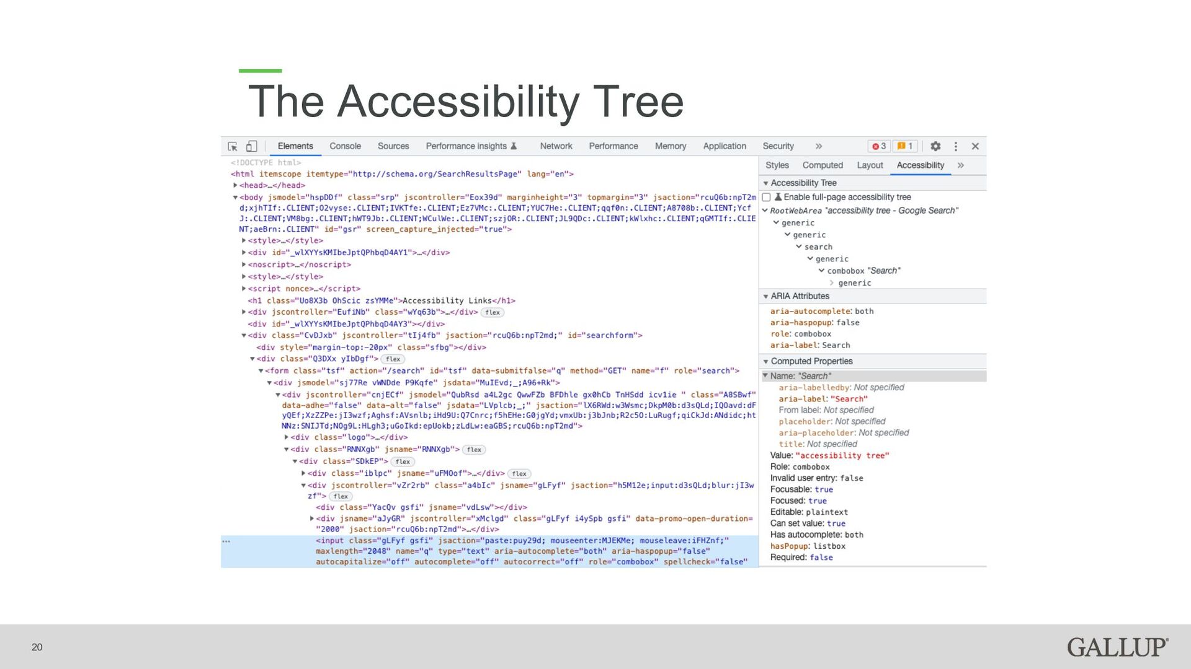Open the Network tab
The image size is (1191, 669).
pyautogui.click(x=556, y=146)
